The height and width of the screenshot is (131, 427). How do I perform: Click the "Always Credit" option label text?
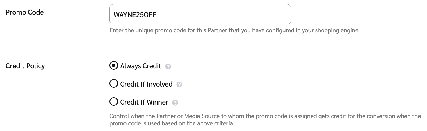pos(141,66)
